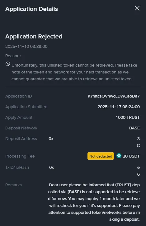This screenshot has width=146, height=226.
Task: Click the Remarks message about TRUST deposit
Action: click(94, 202)
